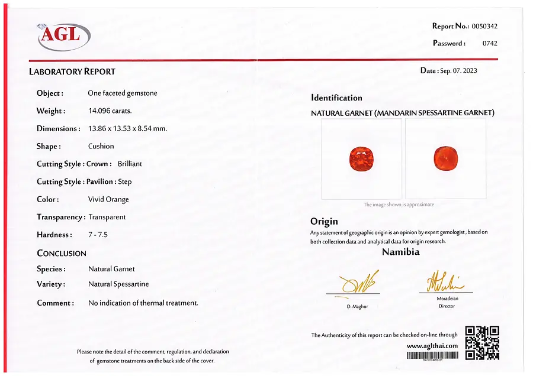Click the Conclusion section heading
Image resolution: width=533 pixels, height=376 pixels.
pos(62,253)
